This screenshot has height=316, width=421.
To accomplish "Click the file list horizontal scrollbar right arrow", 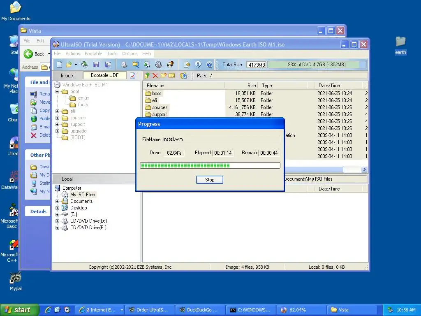I will [364, 169].
